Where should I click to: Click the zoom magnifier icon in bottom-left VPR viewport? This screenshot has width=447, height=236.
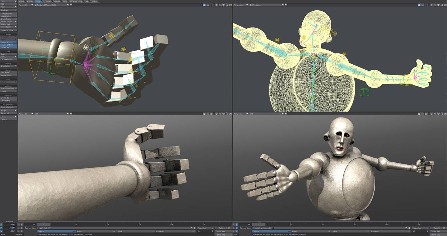click(227, 114)
